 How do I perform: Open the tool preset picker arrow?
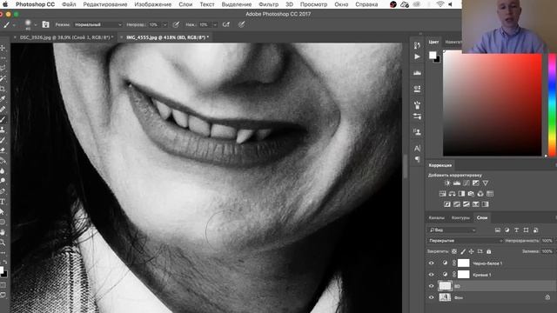pos(14,25)
